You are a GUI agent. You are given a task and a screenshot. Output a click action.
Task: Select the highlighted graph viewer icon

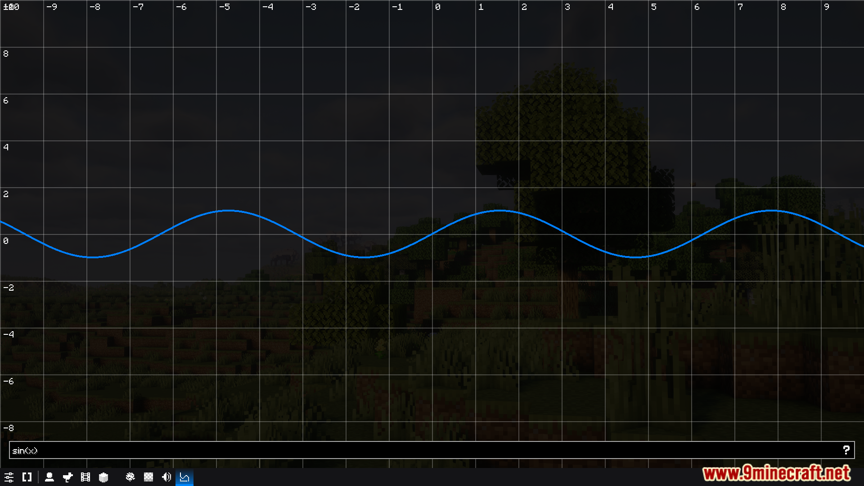click(x=184, y=477)
